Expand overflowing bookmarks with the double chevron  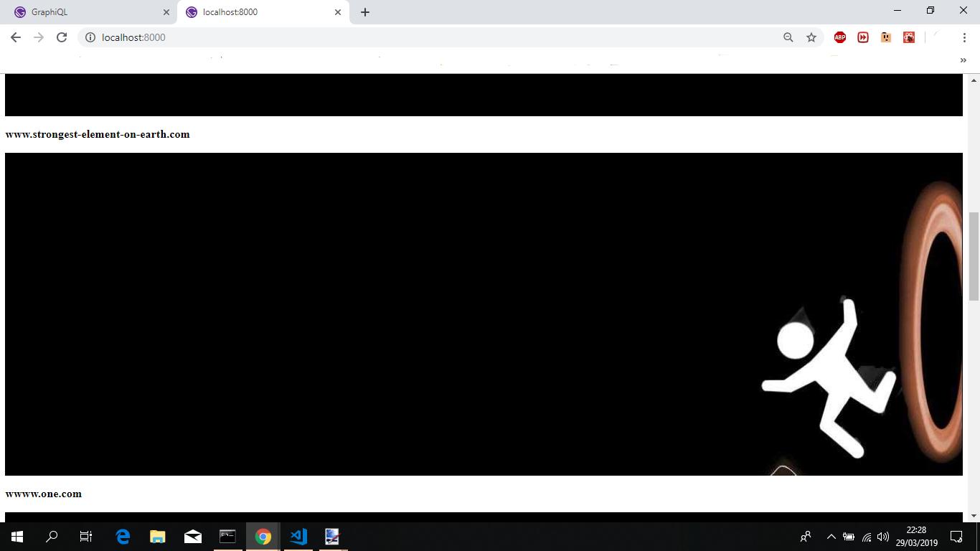coord(963,60)
